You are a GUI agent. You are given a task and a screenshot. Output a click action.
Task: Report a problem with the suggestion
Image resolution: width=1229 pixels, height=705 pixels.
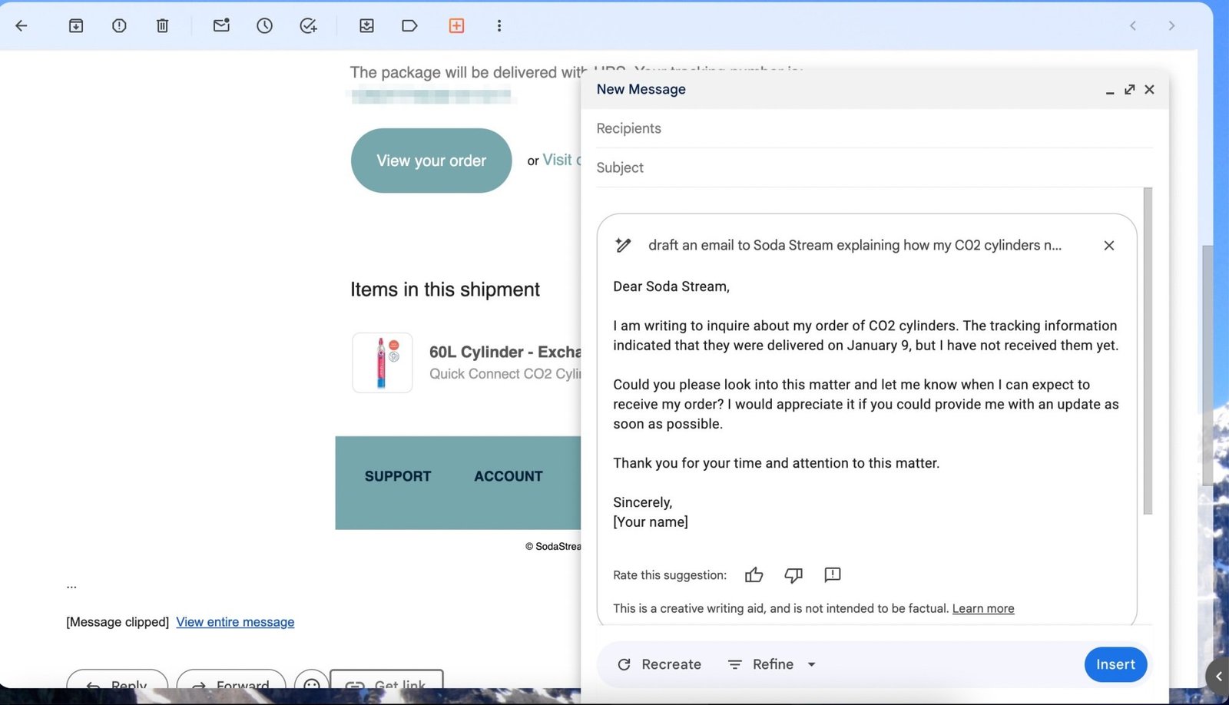click(832, 574)
